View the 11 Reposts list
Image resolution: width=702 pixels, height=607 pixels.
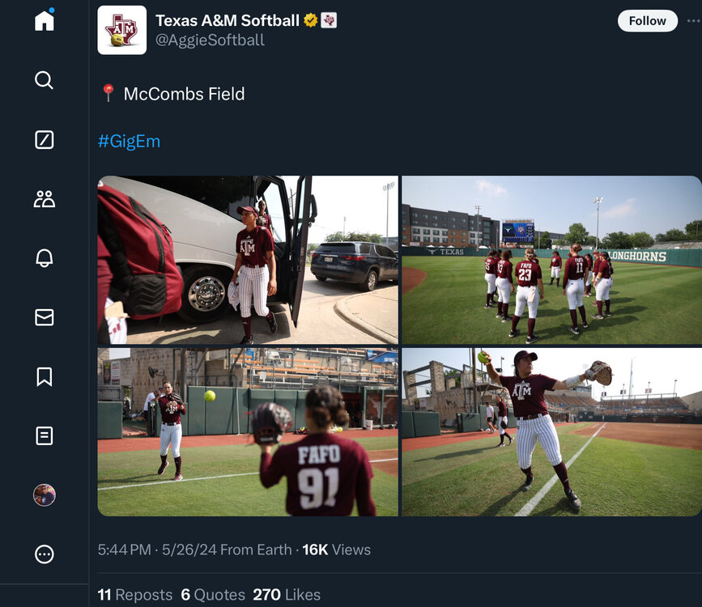coord(134,595)
